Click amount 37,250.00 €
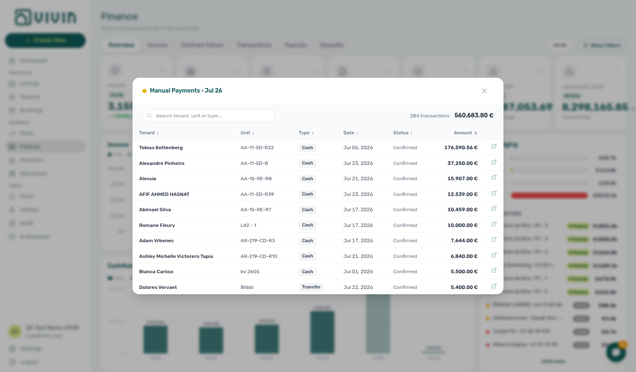The width and height of the screenshot is (636, 372). pyautogui.click(x=463, y=163)
